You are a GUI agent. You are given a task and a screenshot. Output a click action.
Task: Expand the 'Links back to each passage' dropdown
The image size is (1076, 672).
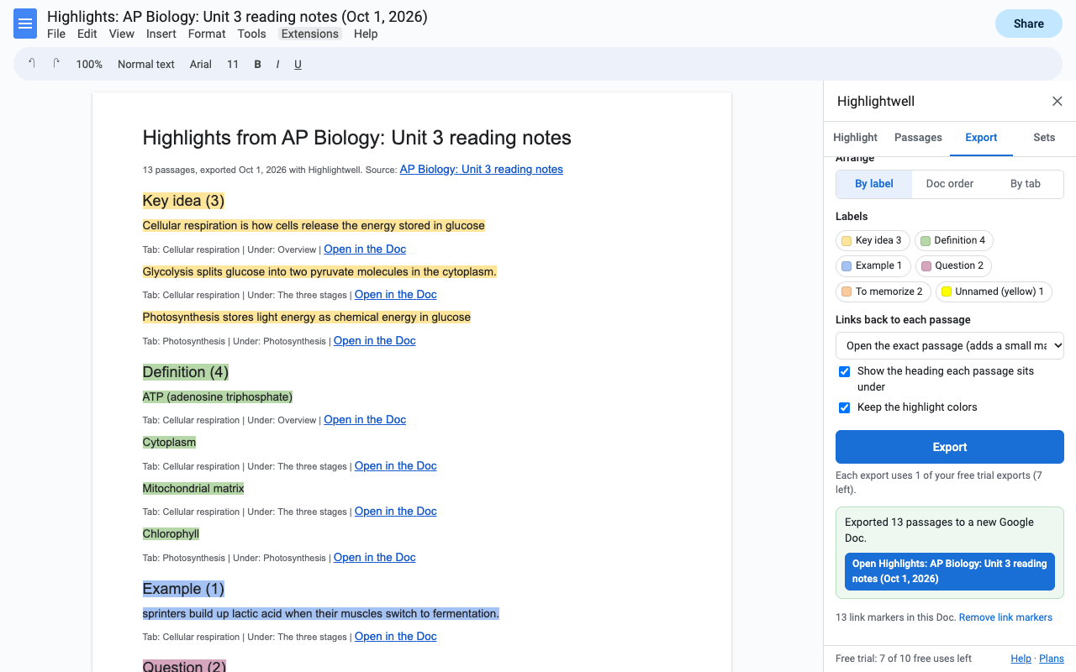950,345
